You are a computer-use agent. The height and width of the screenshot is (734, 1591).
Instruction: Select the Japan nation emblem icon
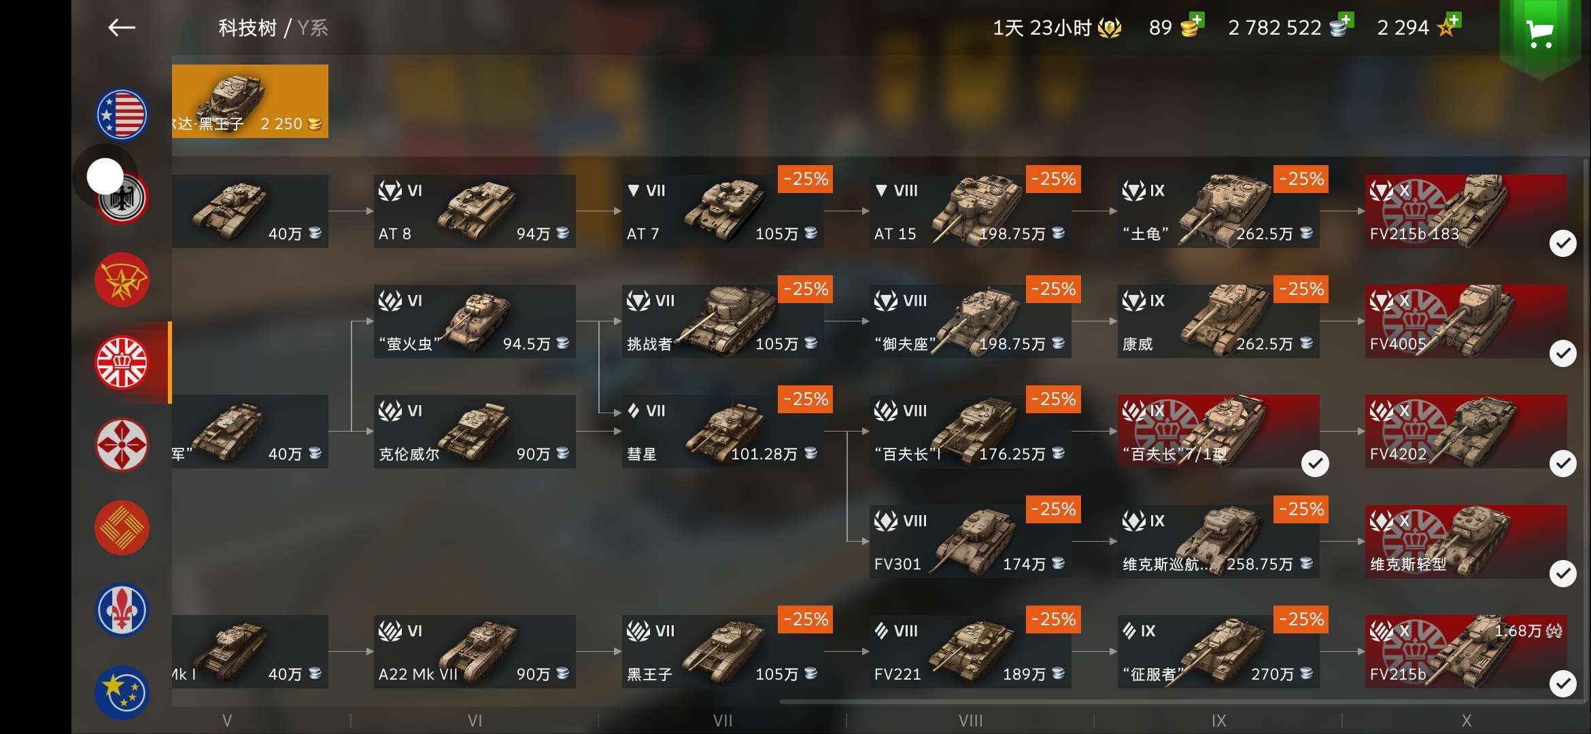[122, 445]
